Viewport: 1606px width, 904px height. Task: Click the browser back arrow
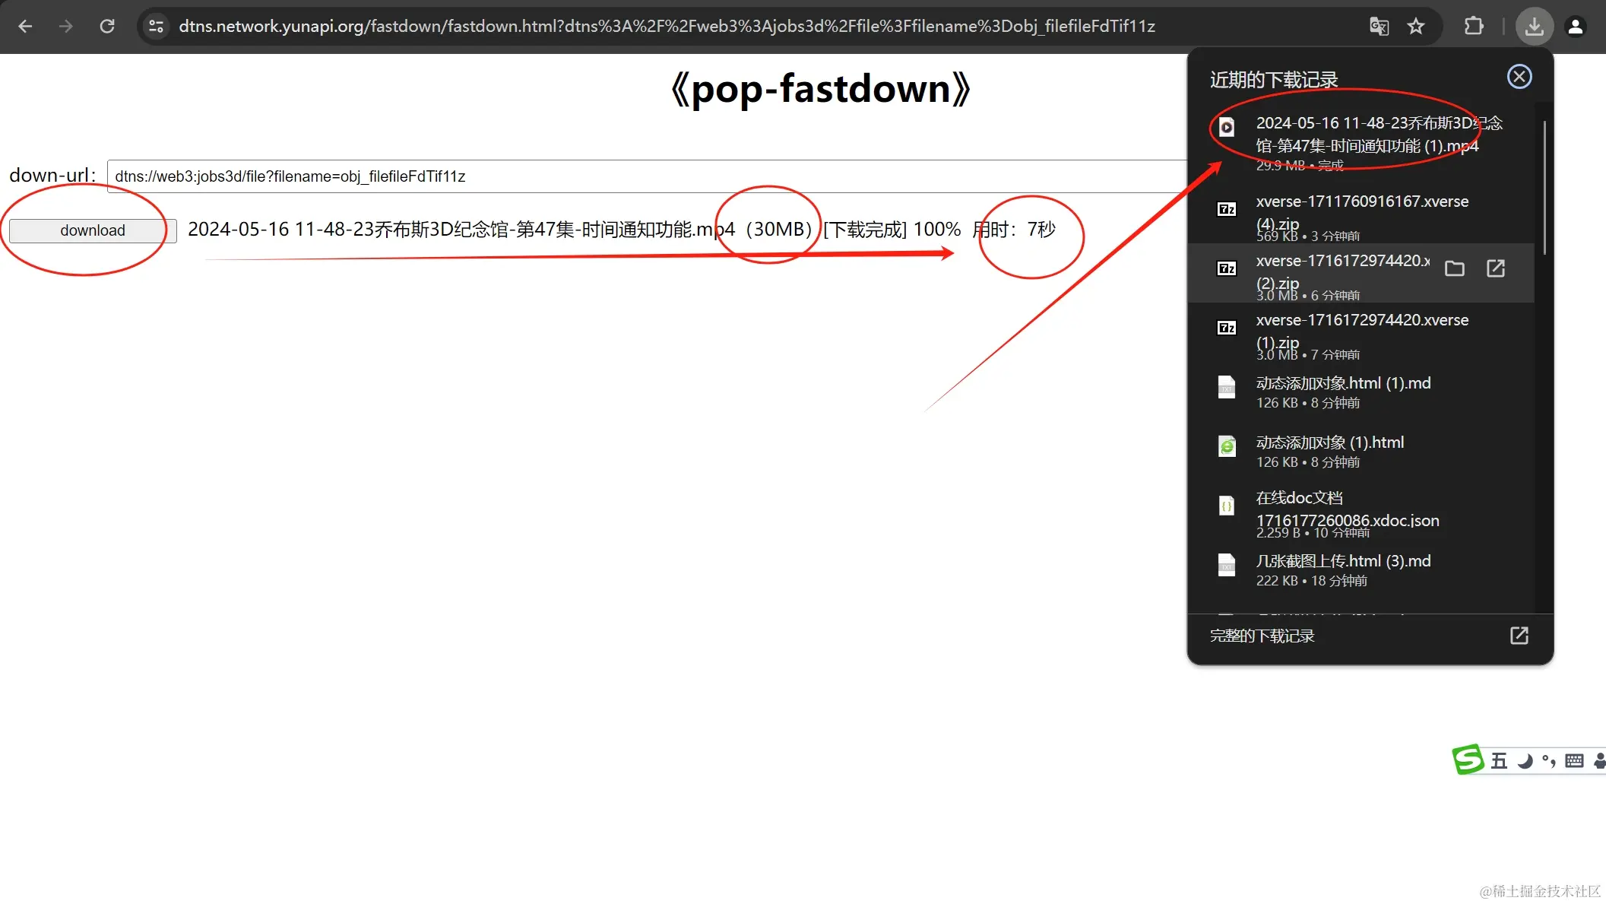pos(25,27)
